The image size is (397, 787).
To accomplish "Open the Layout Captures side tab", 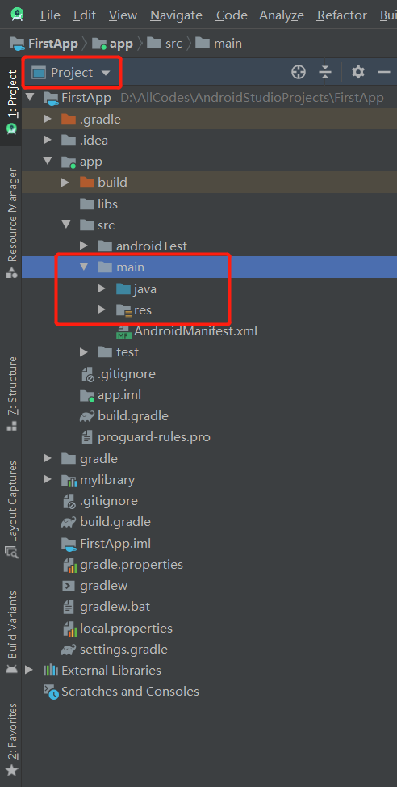I will pos(11,510).
